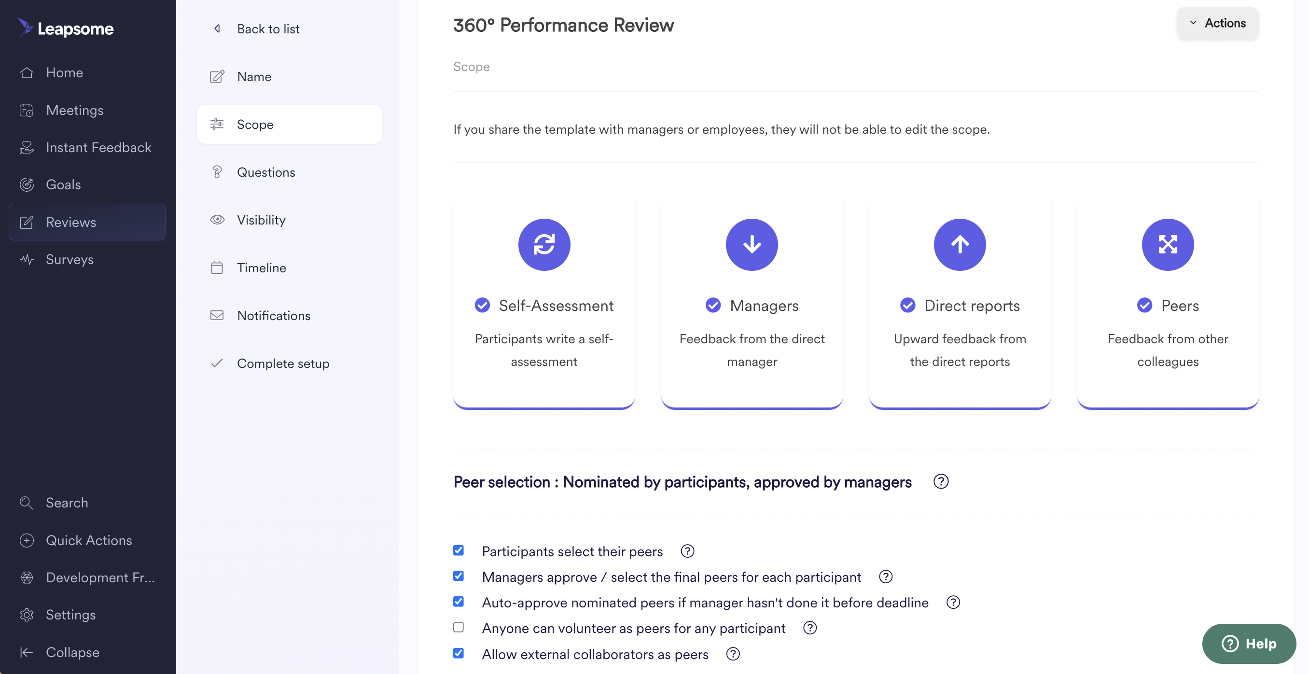The width and height of the screenshot is (1309, 674).
Task: Click the Surveys pulse icon
Action: [x=27, y=259]
